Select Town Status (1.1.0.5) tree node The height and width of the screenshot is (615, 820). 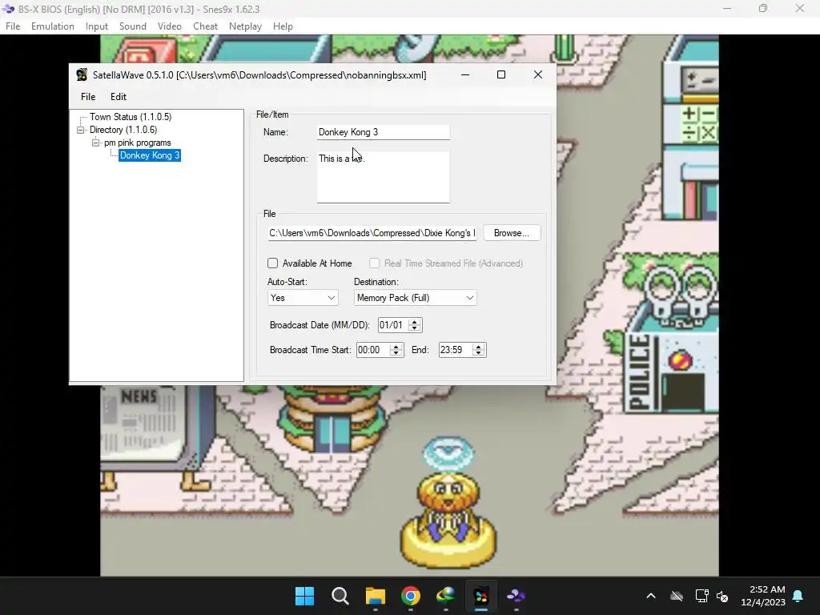pyautogui.click(x=131, y=117)
